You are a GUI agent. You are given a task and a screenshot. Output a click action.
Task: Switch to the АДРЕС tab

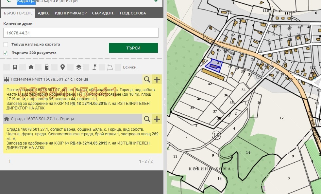(43, 13)
